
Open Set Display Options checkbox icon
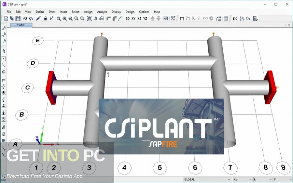tap(166, 19)
